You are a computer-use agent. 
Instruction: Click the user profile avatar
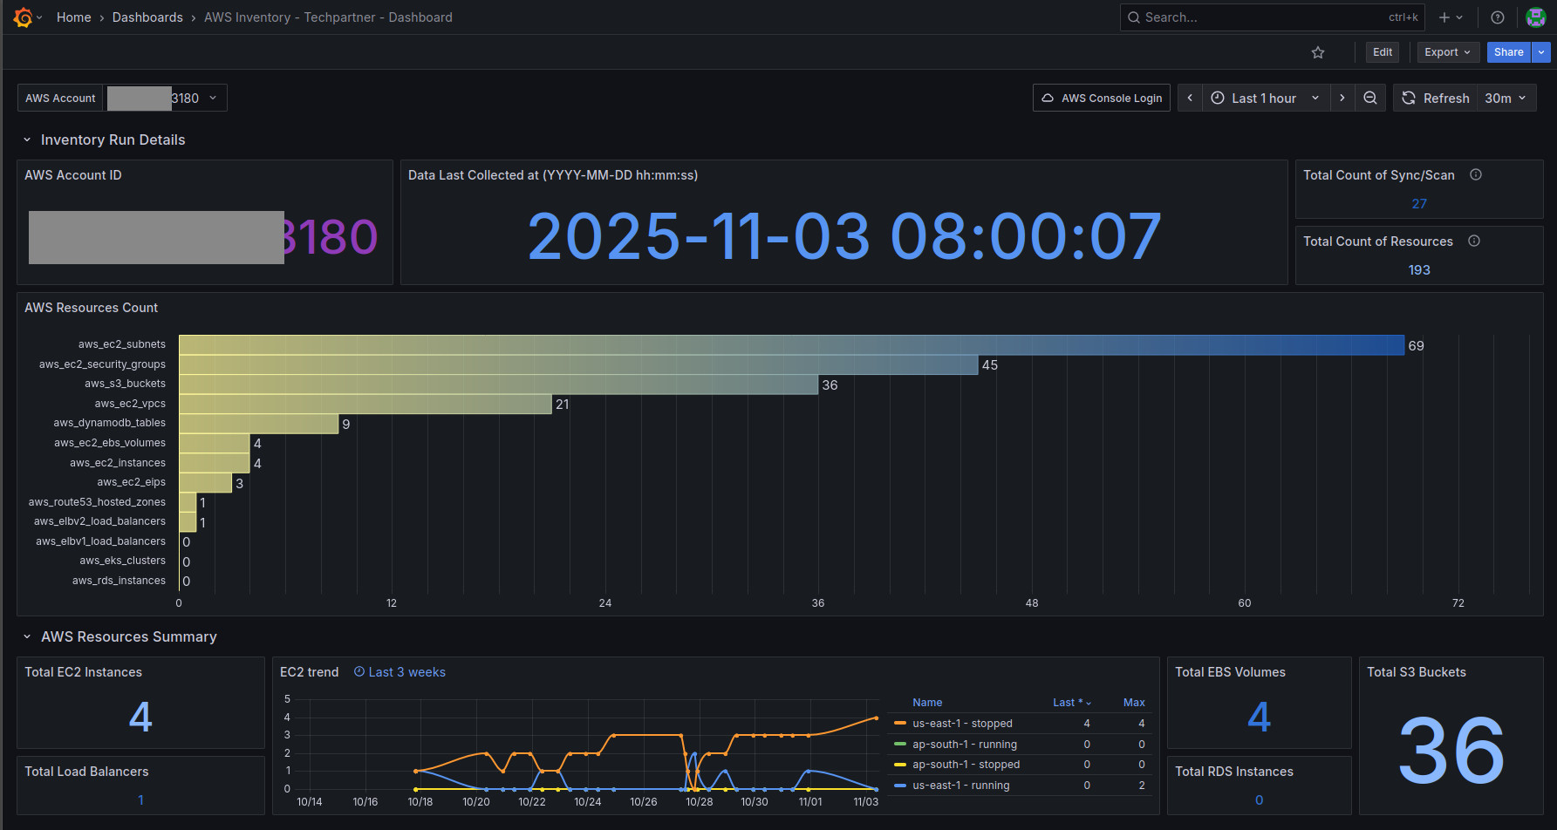click(x=1535, y=17)
